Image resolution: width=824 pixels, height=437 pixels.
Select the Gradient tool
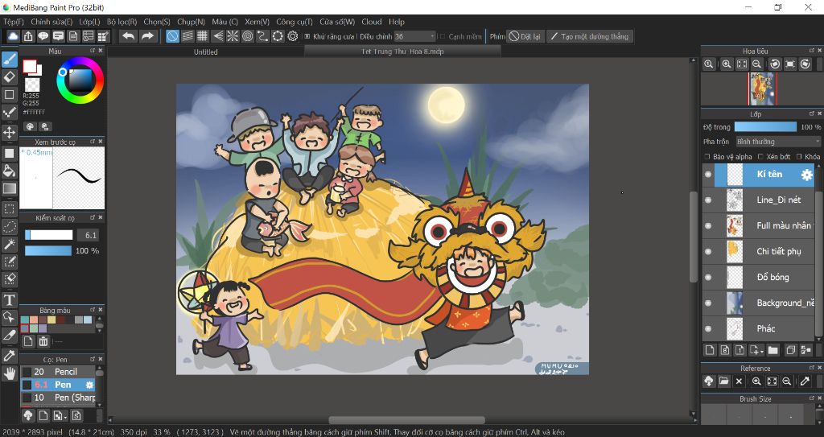click(x=10, y=188)
